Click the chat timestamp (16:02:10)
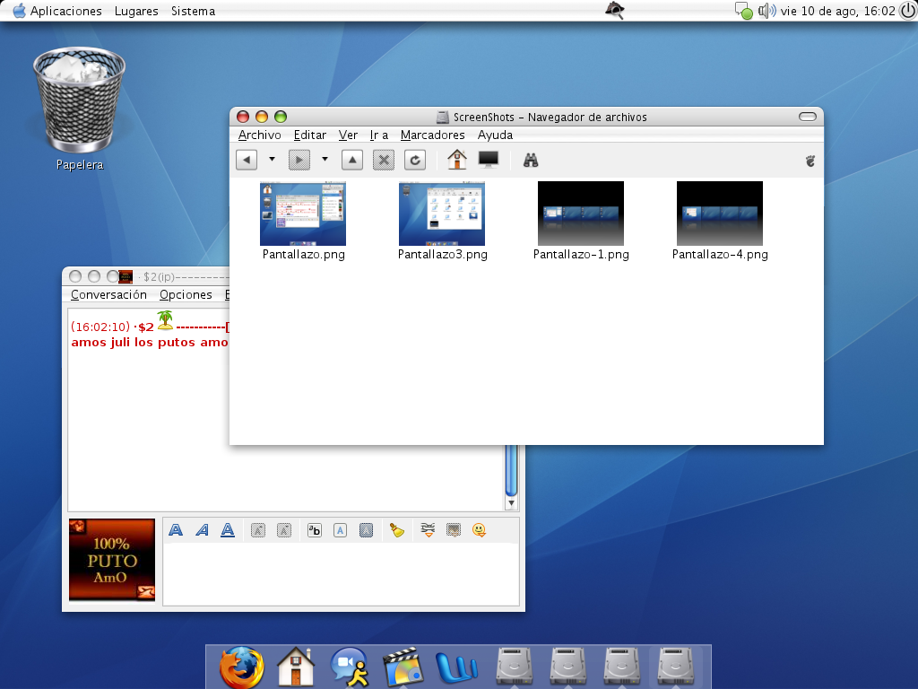The image size is (918, 689). [x=100, y=327]
